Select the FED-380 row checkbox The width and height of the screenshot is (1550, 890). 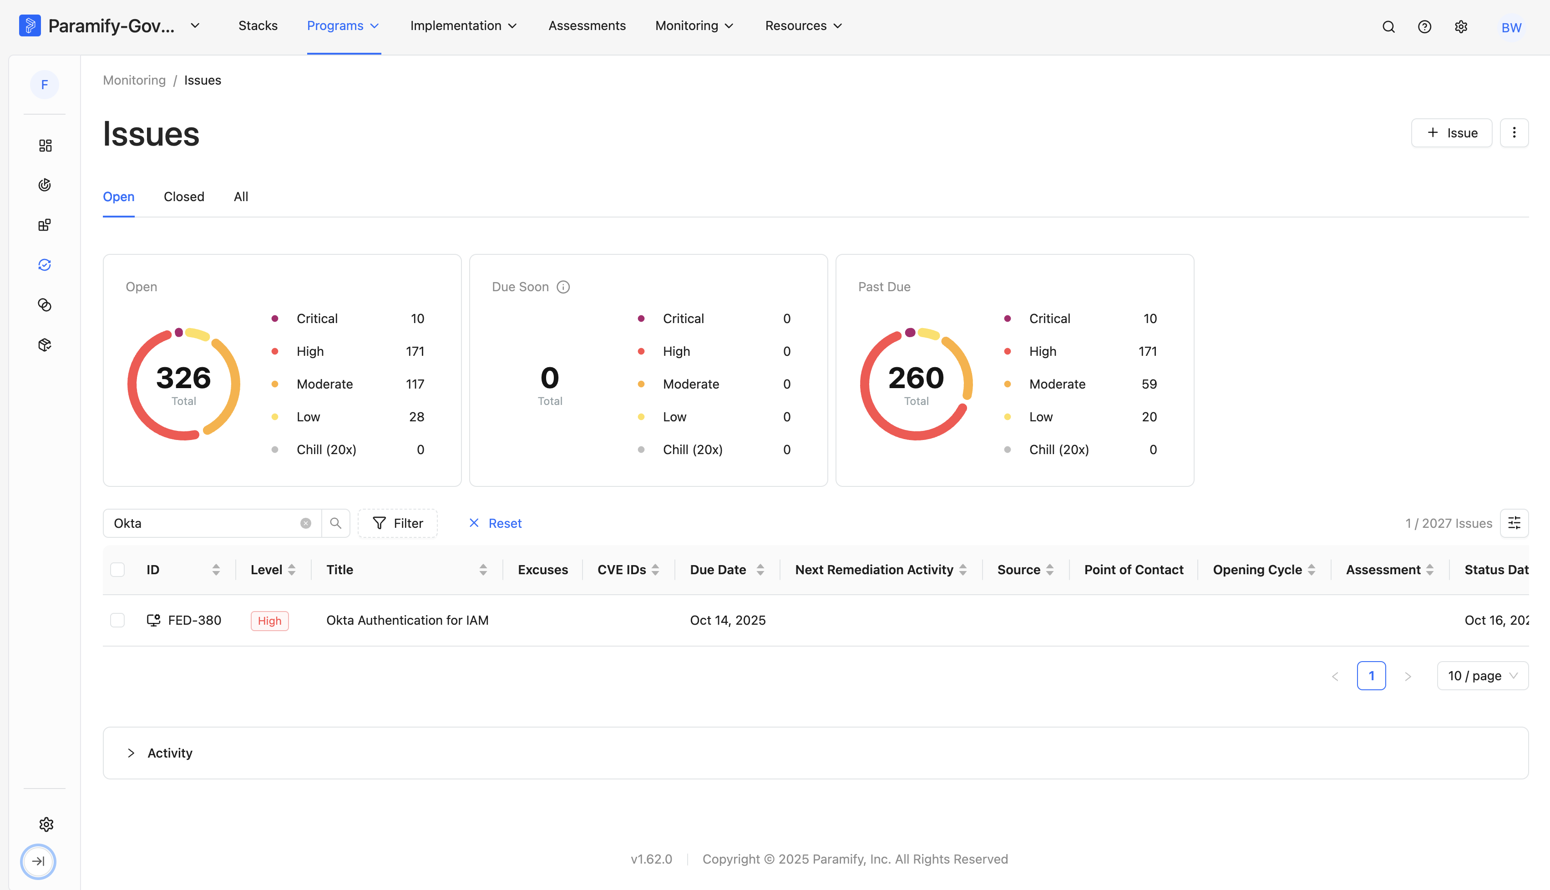[x=117, y=620]
